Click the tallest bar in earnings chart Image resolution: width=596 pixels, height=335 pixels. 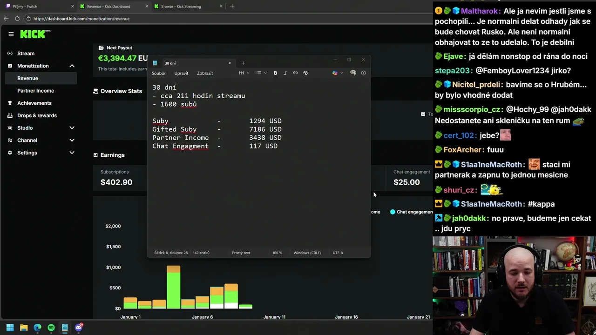[173, 287]
